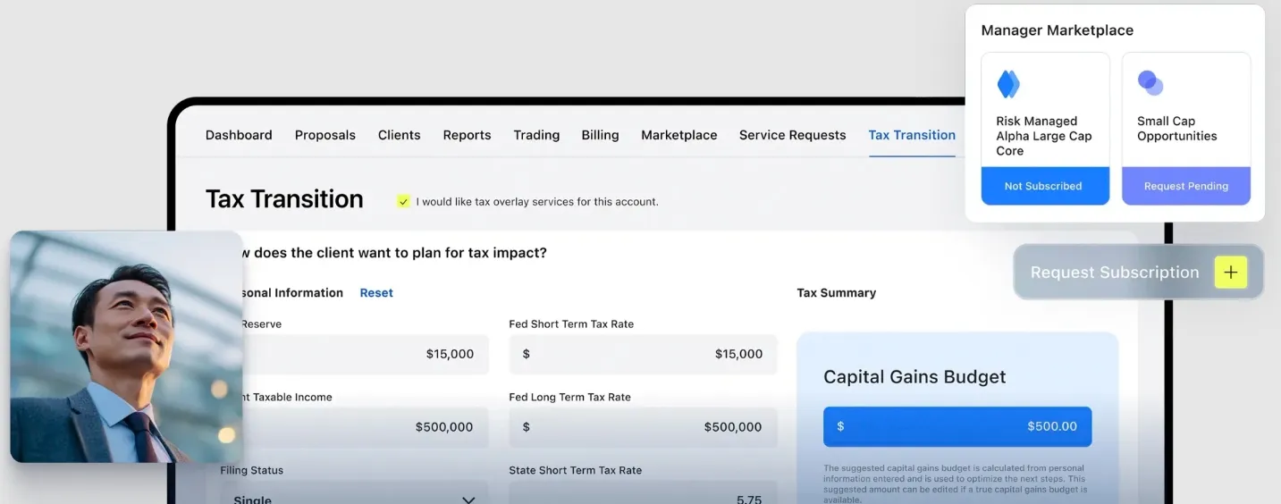1281x504 pixels.
Task: Click the Small Cap Opportunities circles icon
Action: (1150, 83)
